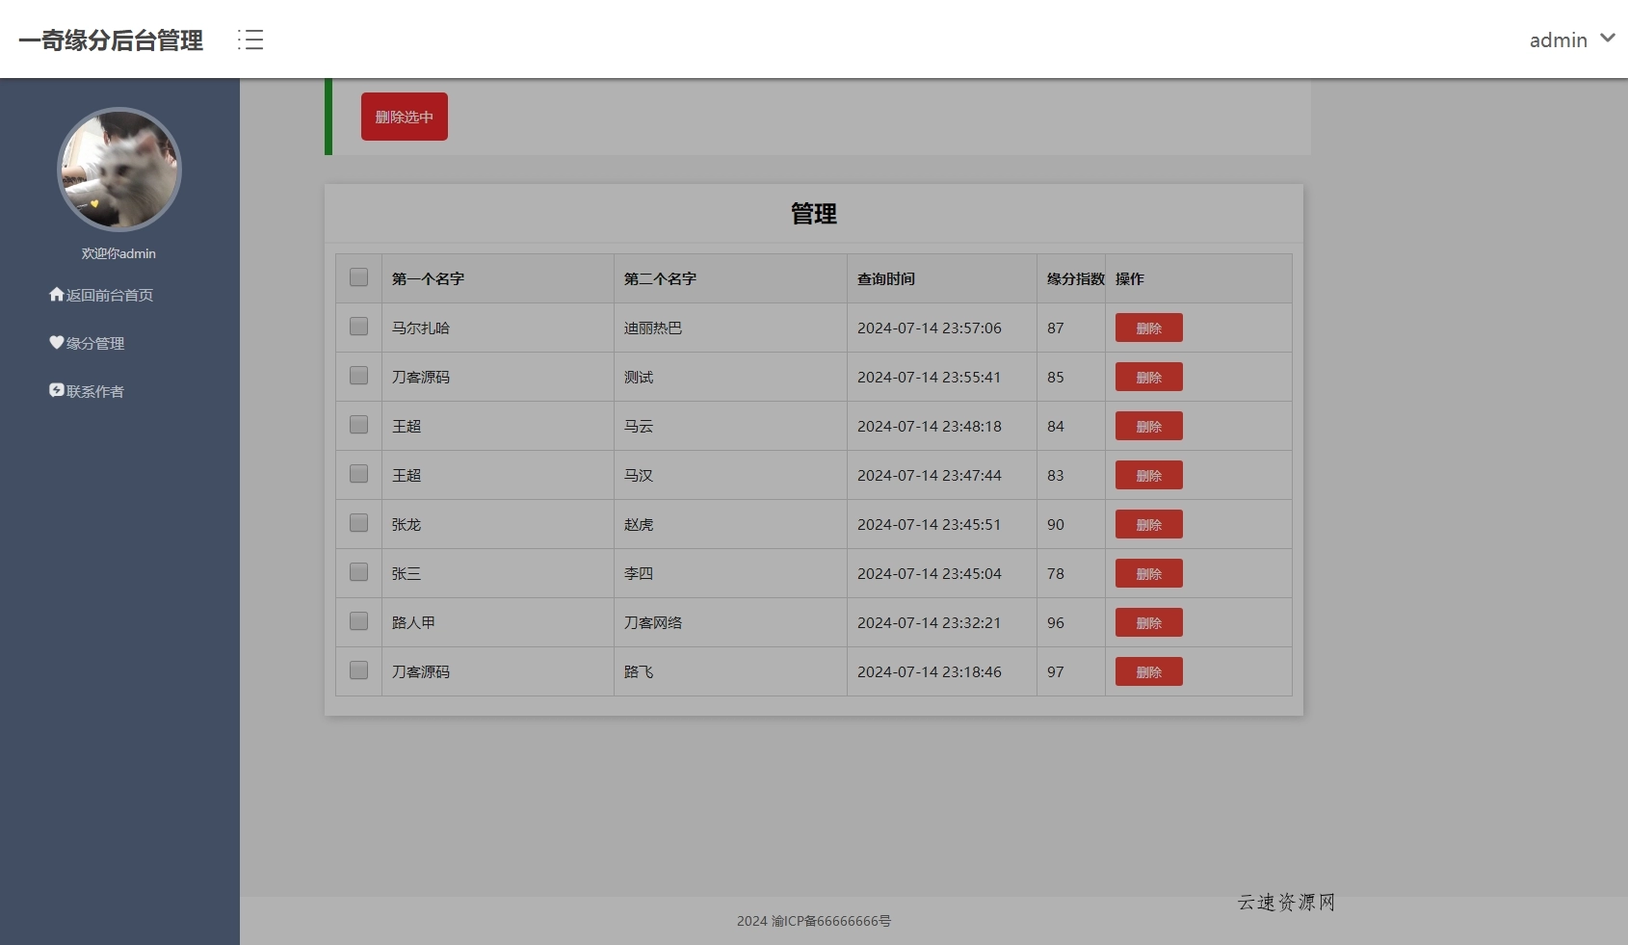Open 联系作者 sidebar item
The height and width of the screenshot is (945, 1628).
pyautogui.click(x=95, y=392)
